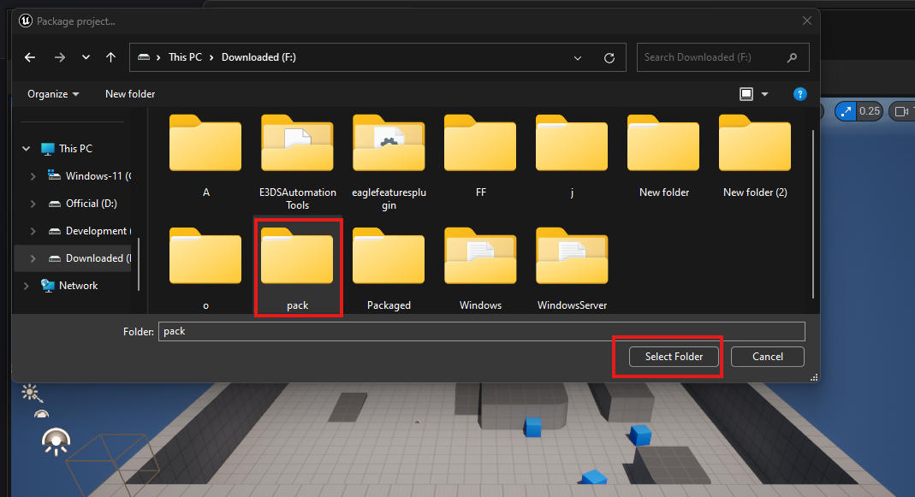Go up one directory level
The width and height of the screenshot is (915, 497).
(x=110, y=57)
